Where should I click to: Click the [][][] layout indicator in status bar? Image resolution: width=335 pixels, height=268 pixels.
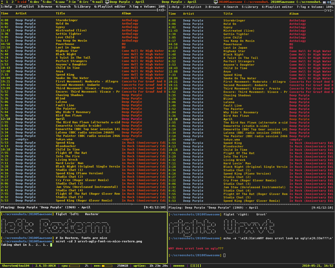[196, 266]
